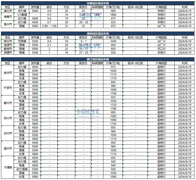Click 价格类型 header in Hunan table
The image size is (196, 180).
pyautogui.click(x=161, y=37)
